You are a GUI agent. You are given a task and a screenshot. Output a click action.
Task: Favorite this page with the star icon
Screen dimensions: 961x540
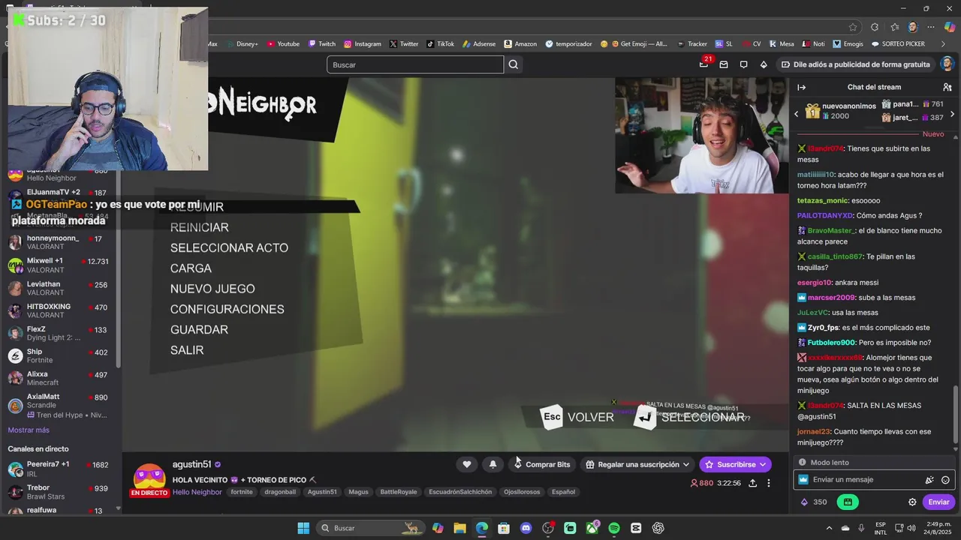853,27
